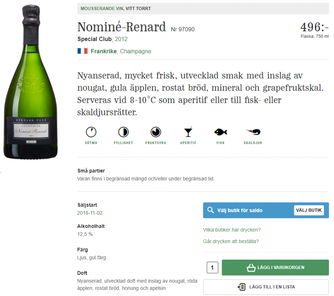
Task: Click the fisk fish pairing icon
Action: 220,132
